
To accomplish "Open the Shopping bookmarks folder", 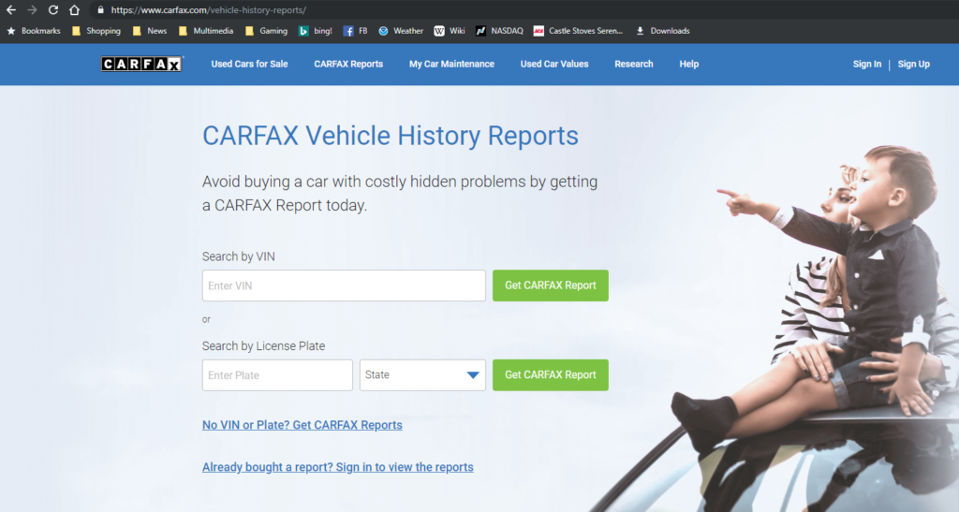I will coord(96,31).
